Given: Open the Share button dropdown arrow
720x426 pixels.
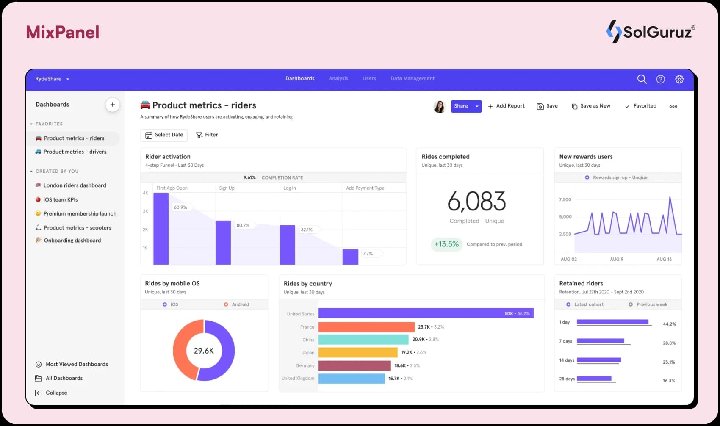Looking at the screenshot, I should [477, 106].
